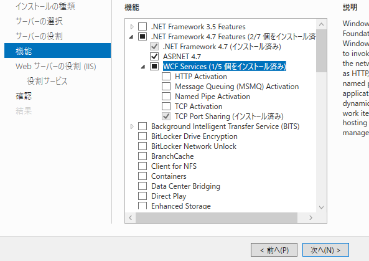Viewport: 369px width, 261px height.
Task: Select the TCP Port Sharing (インストール済み) label
Action: (229, 116)
